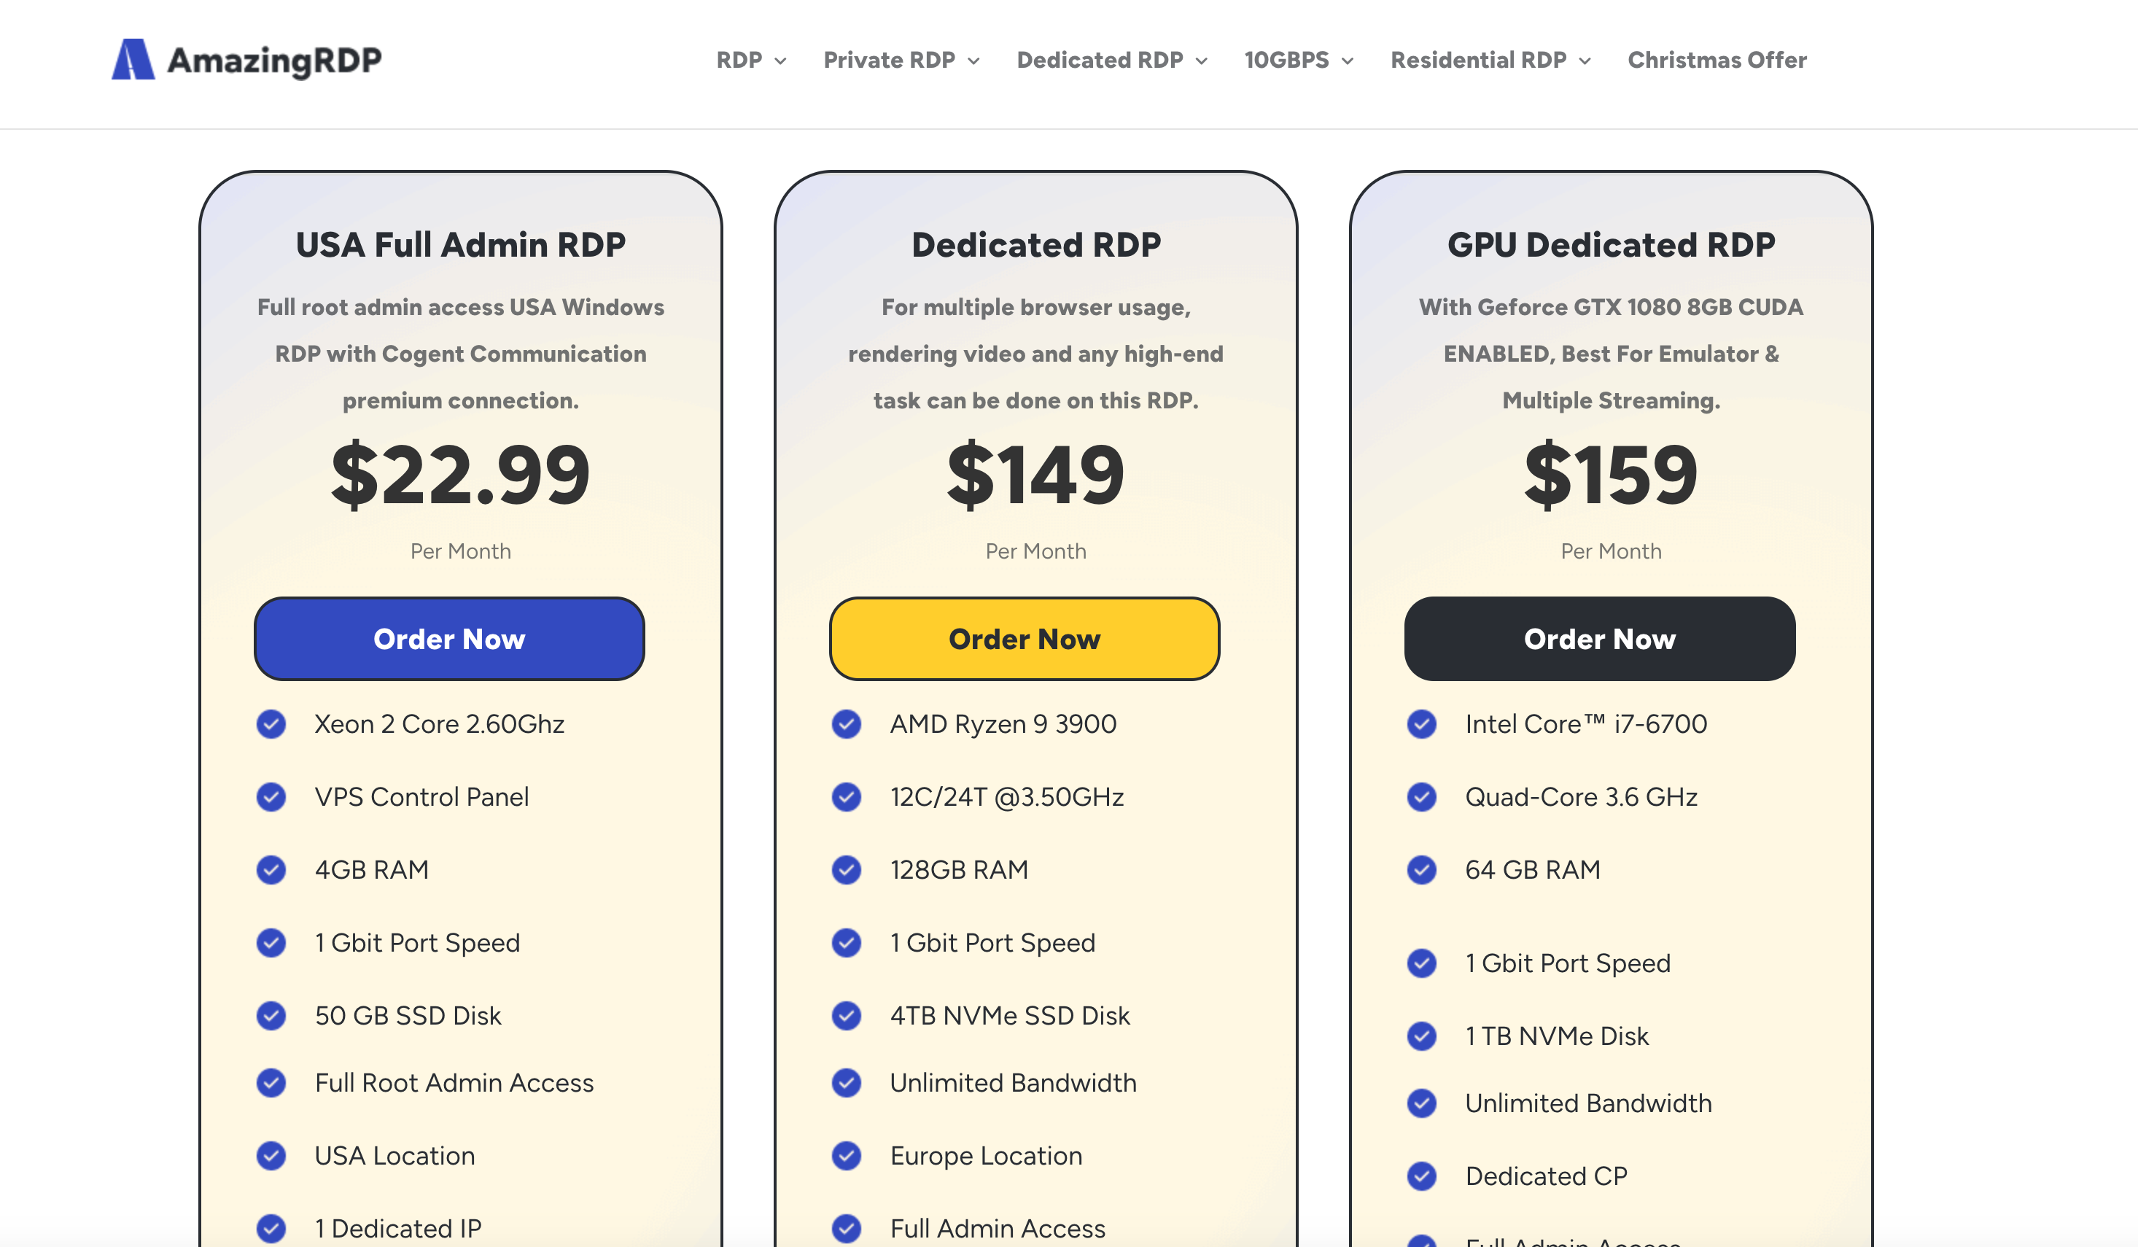This screenshot has width=2138, height=1247.
Task: Click checkmark icon next to 128GB RAM
Action: click(x=847, y=871)
